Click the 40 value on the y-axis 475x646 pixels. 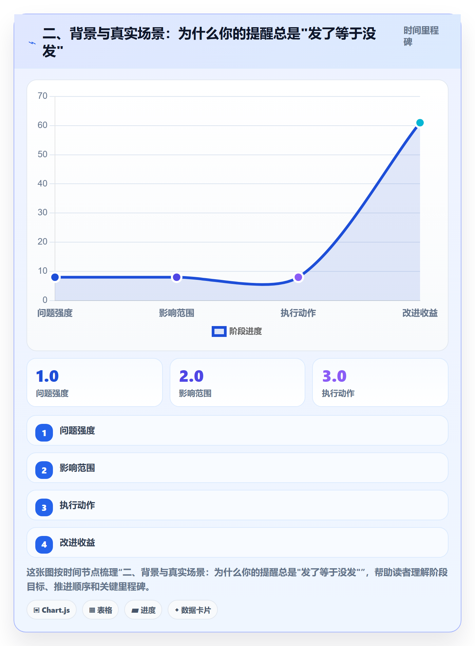point(42,183)
